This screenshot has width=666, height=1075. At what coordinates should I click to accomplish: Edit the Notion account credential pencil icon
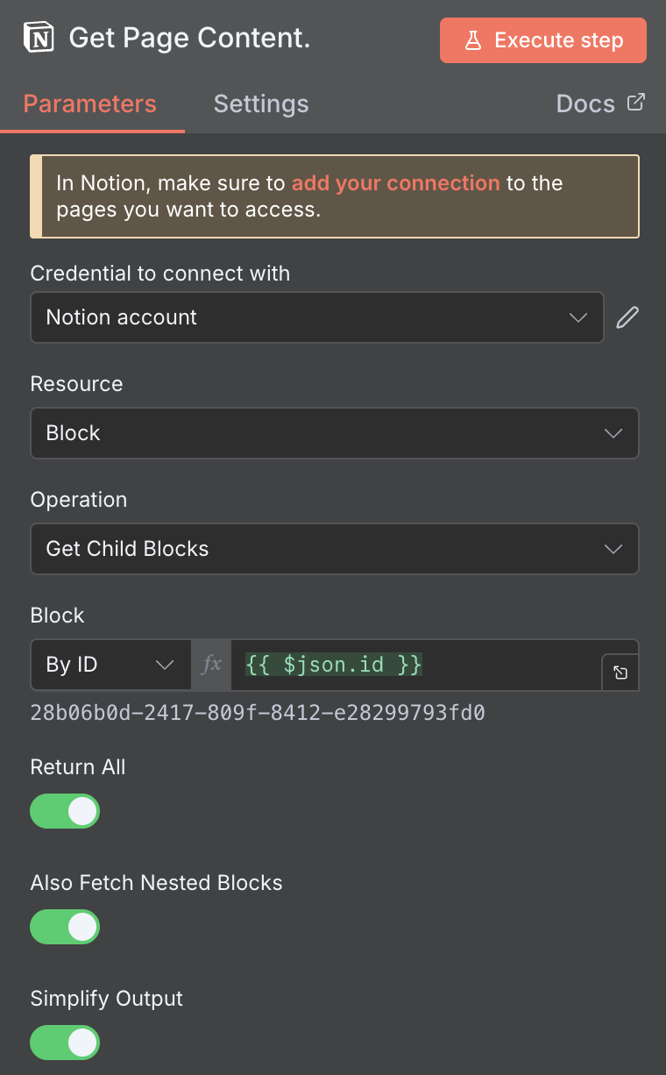627,317
